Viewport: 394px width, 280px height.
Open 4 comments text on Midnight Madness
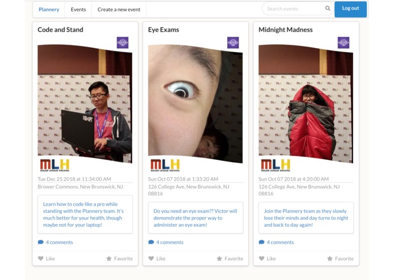(x=280, y=243)
